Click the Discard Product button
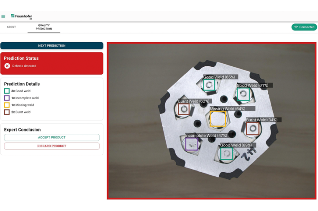This screenshot has width=318, height=211. point(52,146)
